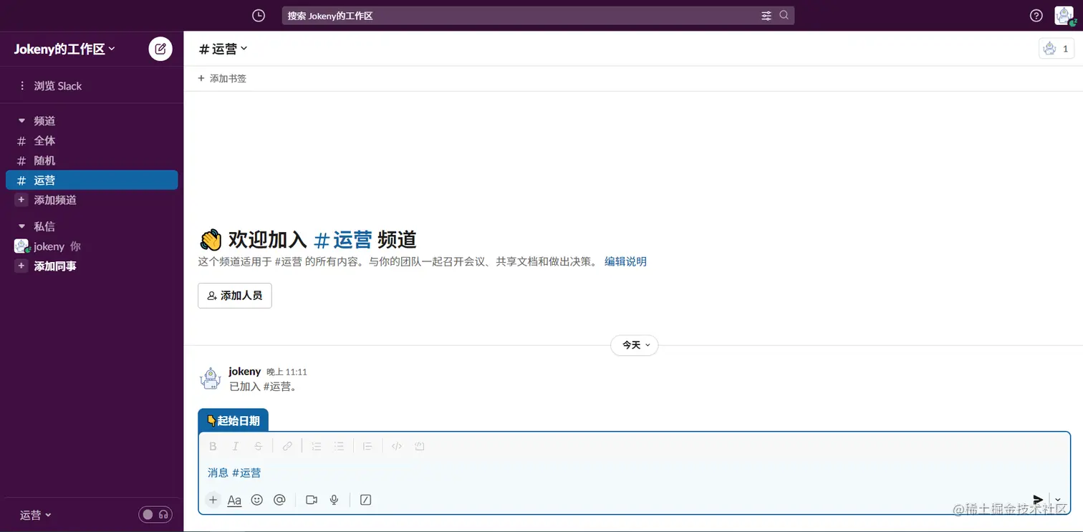Insert inline code formatting
1083x532 pixels.
(x=397, y=446)
